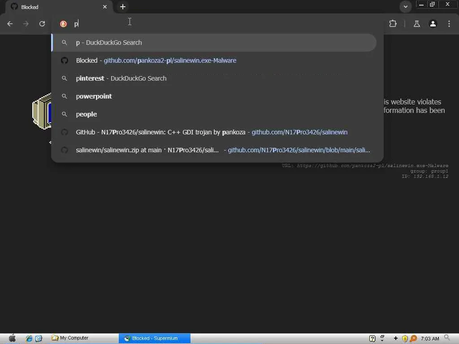Click the magnifier icon beside 'people'
The width and height of the screenshot is (459, 344).
(65, 114)
